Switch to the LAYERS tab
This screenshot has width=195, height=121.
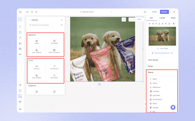click(162, 18)
